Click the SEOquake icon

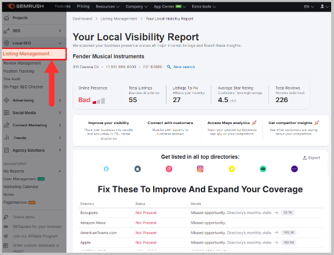[x=6, y=227]
